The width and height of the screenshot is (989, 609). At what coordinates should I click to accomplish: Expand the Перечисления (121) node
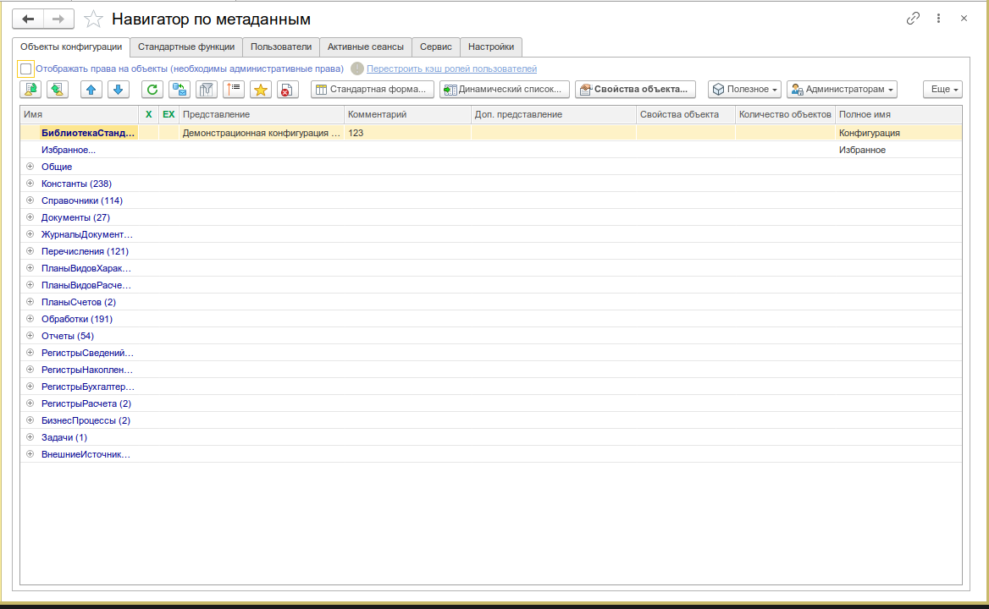coord(30,250)
